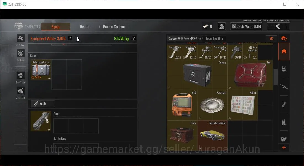Swap the key holder item

point(49,130)
